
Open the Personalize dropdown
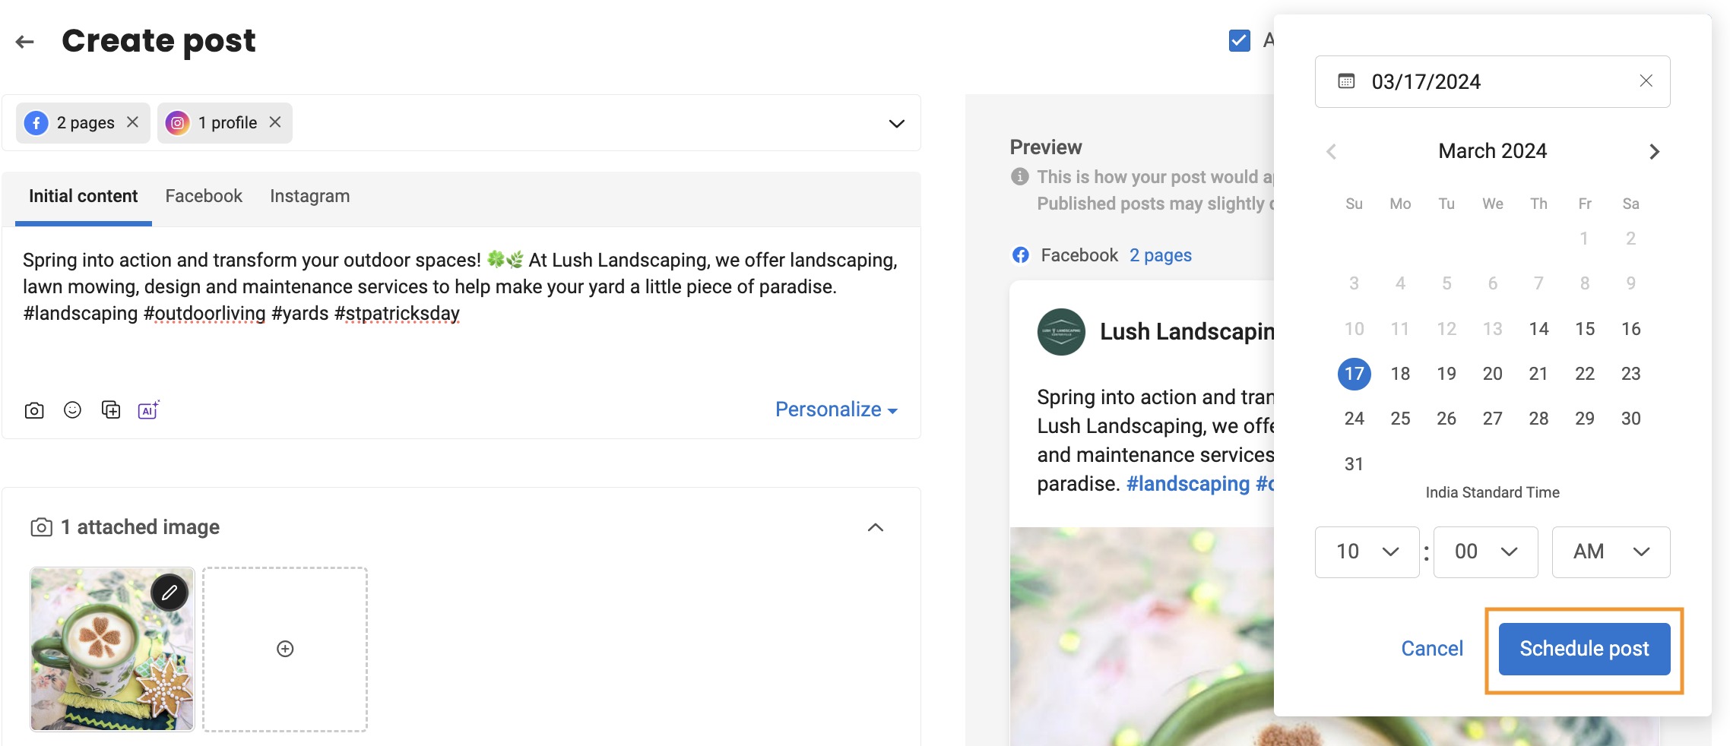coord(835,409)
